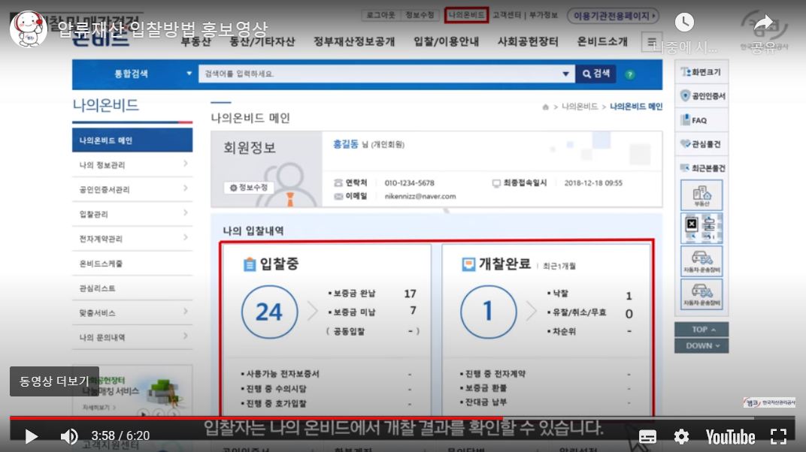Image resolution: width=806 pixels, height=452 pixels.
Task: Click 보증금 완납 count 17
Action: pyautogui.click(x=410, y=294)
